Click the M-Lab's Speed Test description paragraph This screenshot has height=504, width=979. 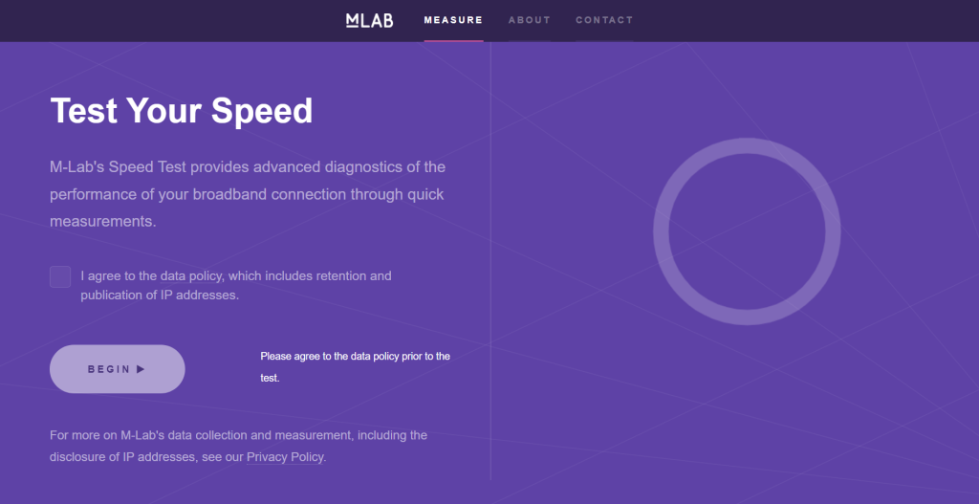(247, 194)
